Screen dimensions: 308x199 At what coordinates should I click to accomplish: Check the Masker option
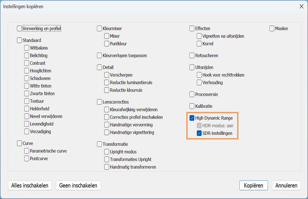pyautogui.click(x=272, y=29)
